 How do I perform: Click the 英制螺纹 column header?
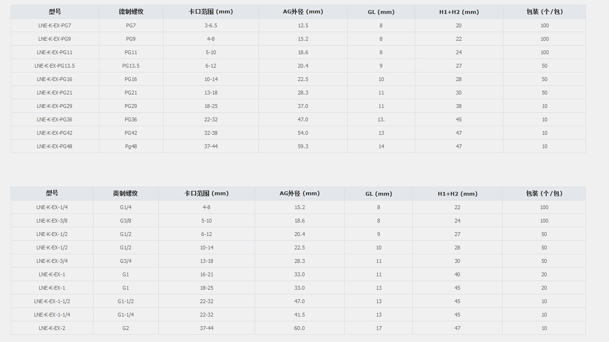(x=126, y=193)
